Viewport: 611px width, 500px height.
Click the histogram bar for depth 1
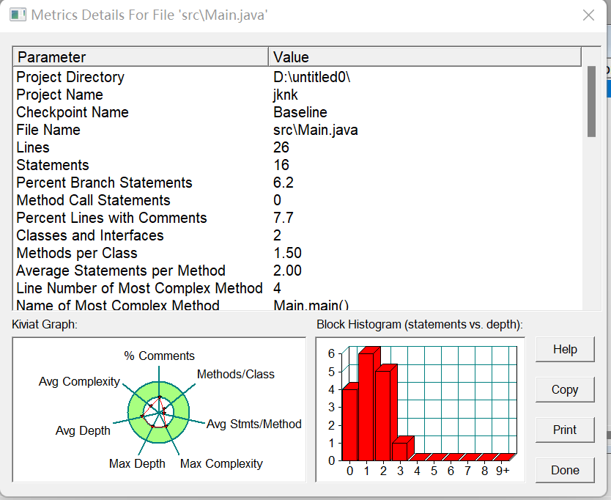(x=367, y=407)
